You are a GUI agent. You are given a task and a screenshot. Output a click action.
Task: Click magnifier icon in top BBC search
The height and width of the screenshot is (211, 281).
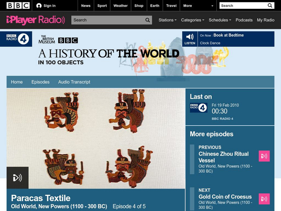[x=270, y=6]
